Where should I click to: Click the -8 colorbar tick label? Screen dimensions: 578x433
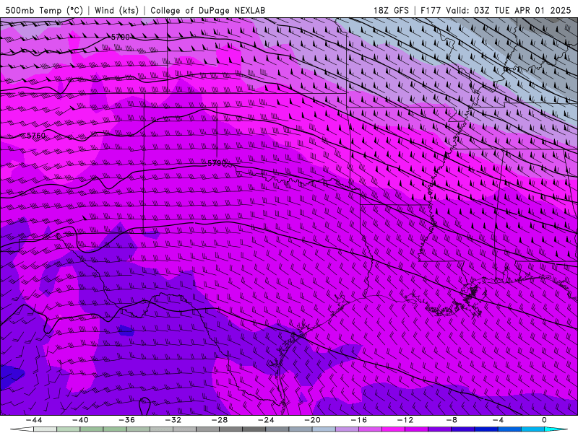[452, 420]
